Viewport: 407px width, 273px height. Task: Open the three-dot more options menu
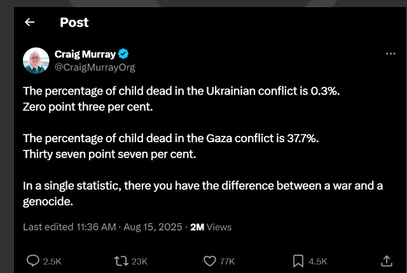click(391, 54)
